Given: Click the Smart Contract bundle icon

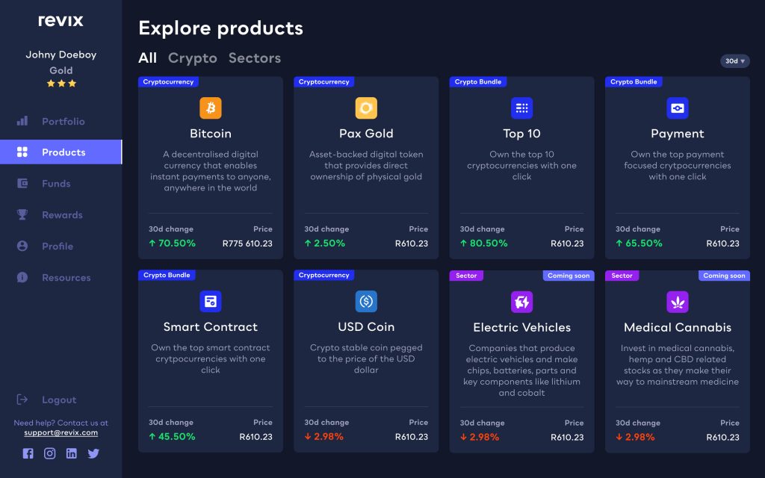Looking at the screenshot, I should [211, 302].
